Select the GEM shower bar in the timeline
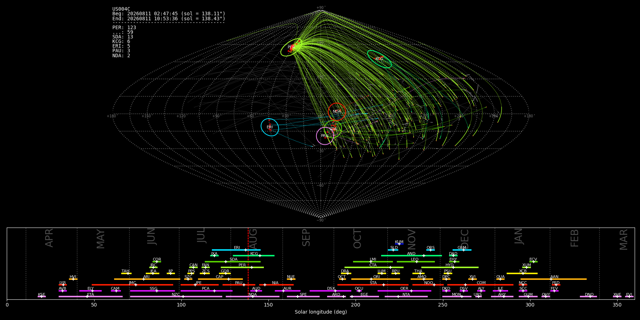Viewport: 640px width, 320px height. [462, 250]
